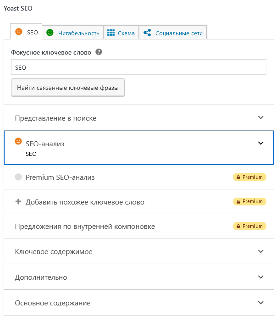Click plus icon to add related keyphrase
Screen dimensions: 276x321
(18, 201)
